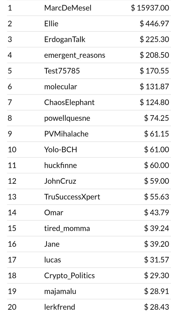Screen dimensions: 171x314
Task: Open Crypto_Politics user profile
Action: [69, 276]
